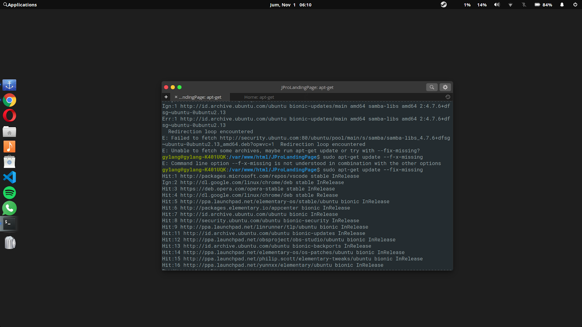Click the 'Hit:15' philip.scott/elementary-tweaks line

point(292,259)
